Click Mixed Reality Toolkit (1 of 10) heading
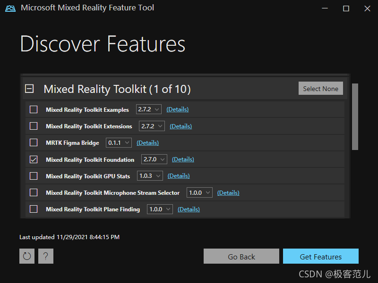Screen dimensions: 378x283 (117, 89)
